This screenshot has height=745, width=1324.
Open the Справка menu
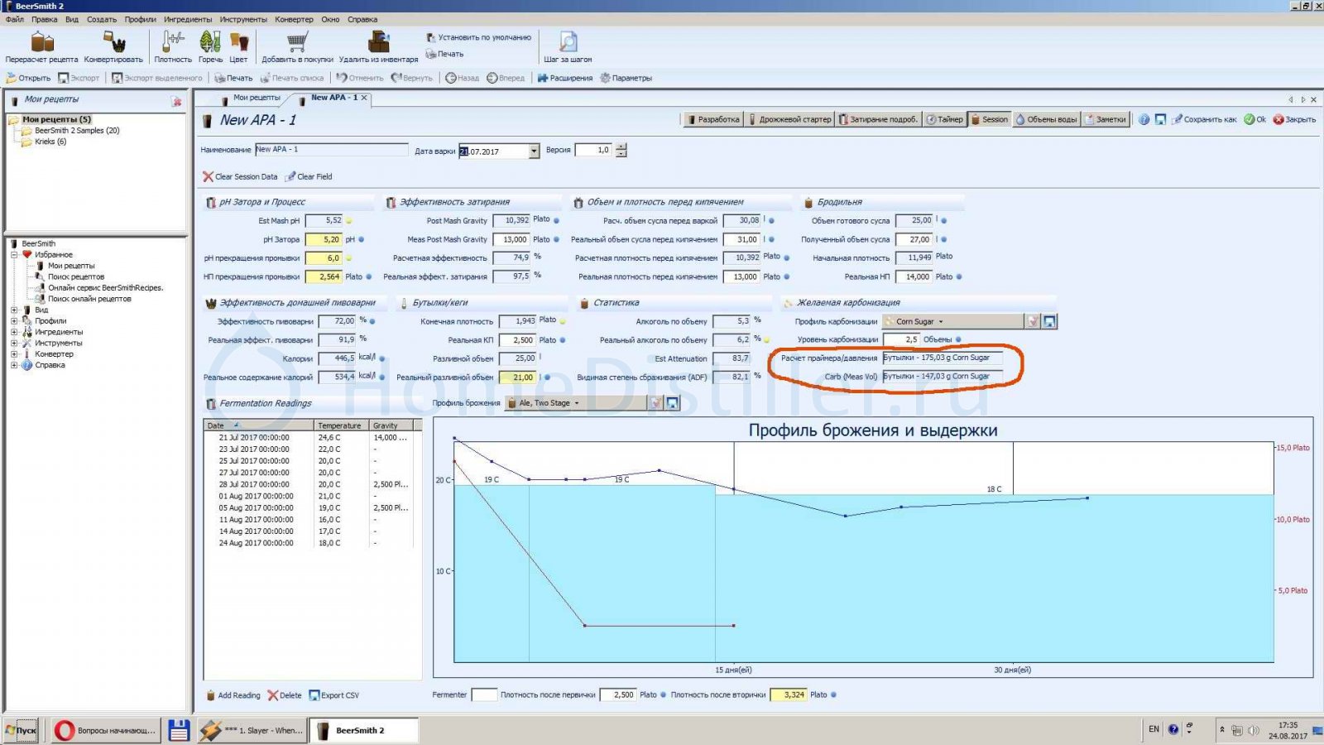coord(362,19)
